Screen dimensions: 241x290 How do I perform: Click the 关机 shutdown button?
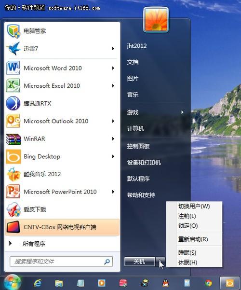pos(139,262)
